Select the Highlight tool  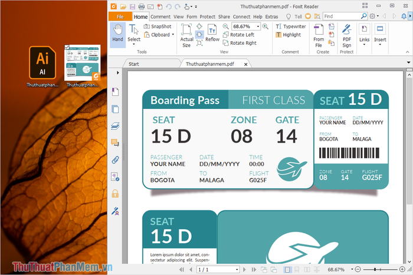tap(288, 35)
